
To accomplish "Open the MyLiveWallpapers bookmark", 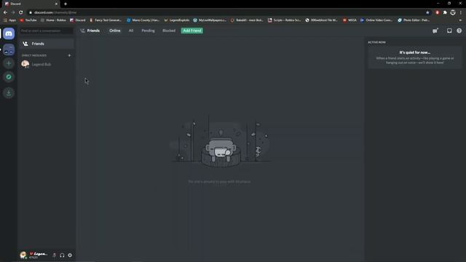I will pos(210,20).
